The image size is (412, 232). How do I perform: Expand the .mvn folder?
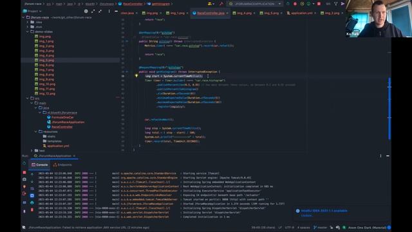point(28,27)
